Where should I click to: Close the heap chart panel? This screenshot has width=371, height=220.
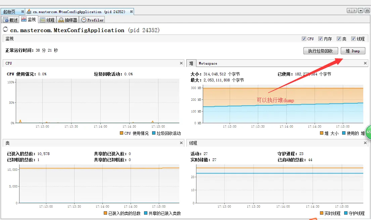(365, 63)
